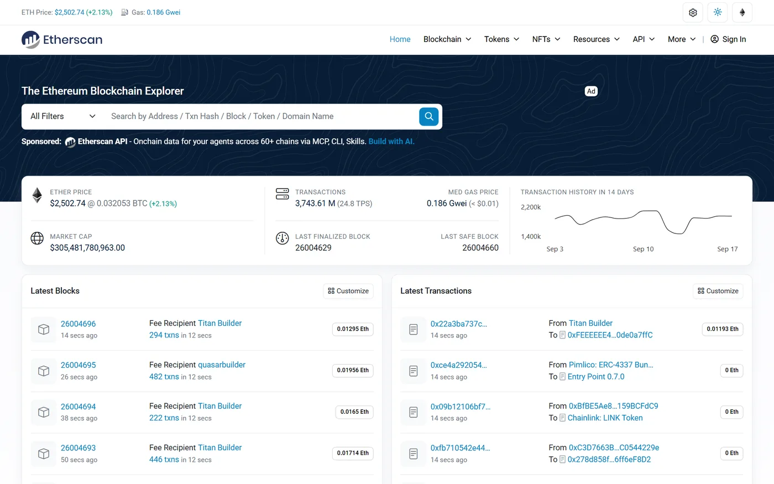Click the user icon beside Sign In

pos(714,39)
